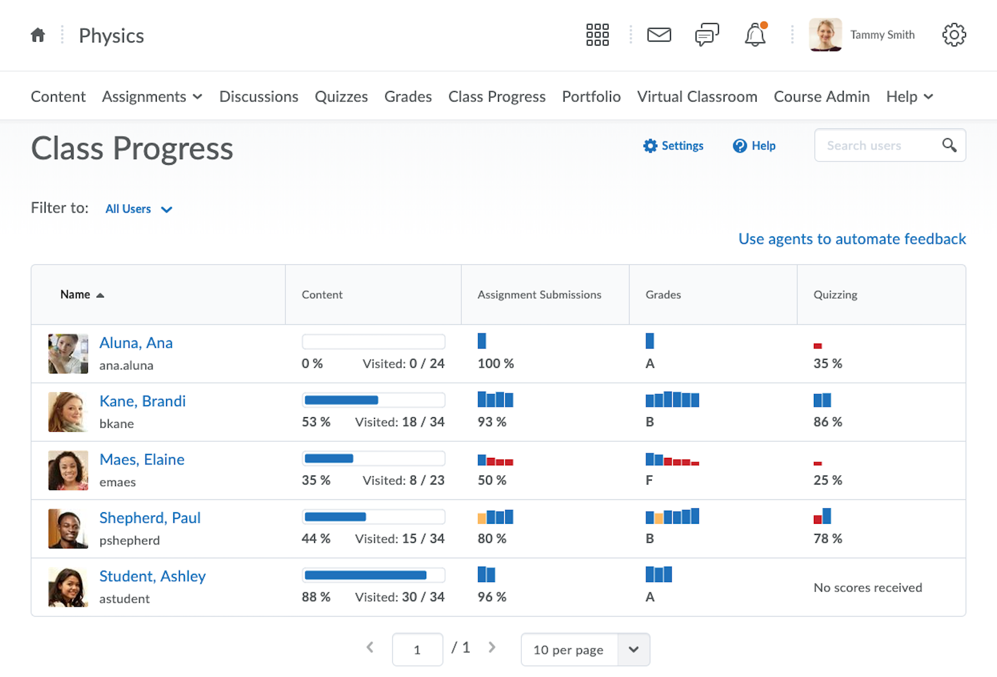Open Kane, Brandi student link
Viewport: 997px width, 677px height.
click(143, 401)
